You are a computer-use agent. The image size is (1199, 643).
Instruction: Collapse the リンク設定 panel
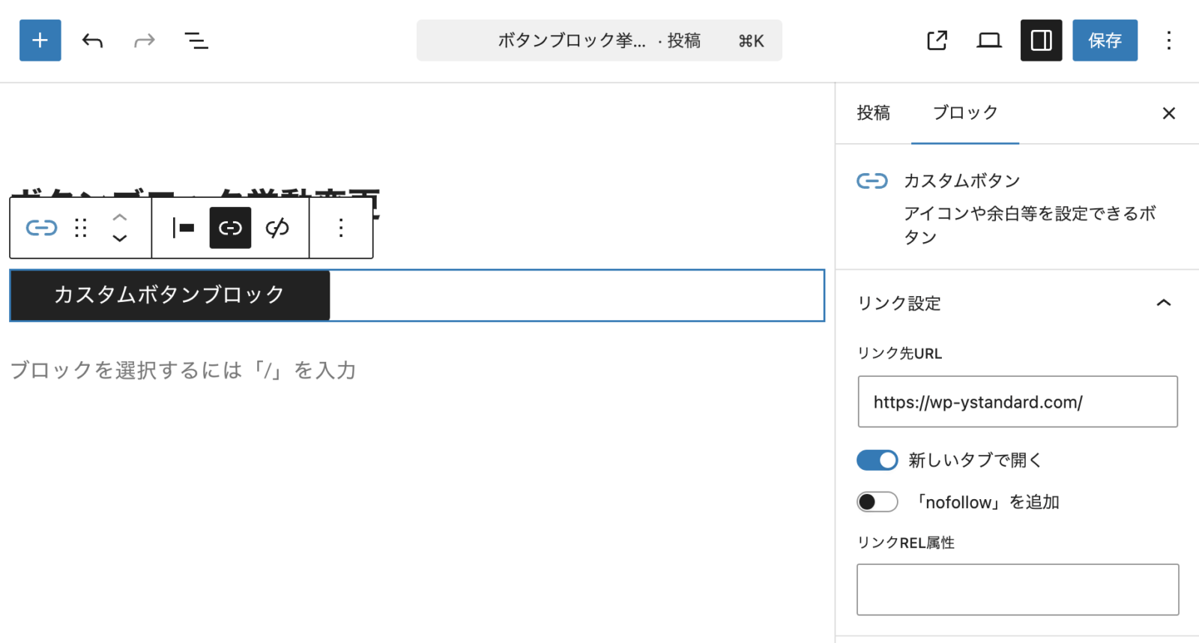pyautogui.click(x=1163, y=303)
